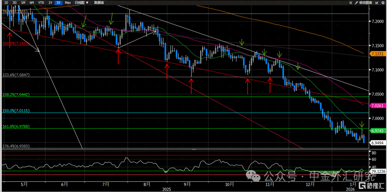387x192 pixels.
Task: Click the magenta 7.0261 moving average tag
Action: (x=378, y=105)
